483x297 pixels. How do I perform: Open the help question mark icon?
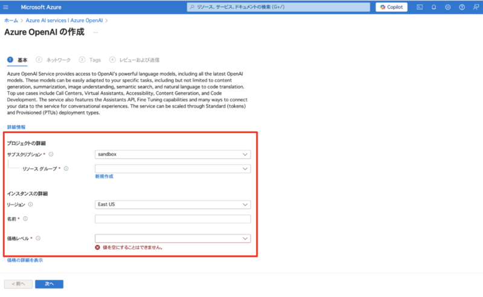(462, 7)
